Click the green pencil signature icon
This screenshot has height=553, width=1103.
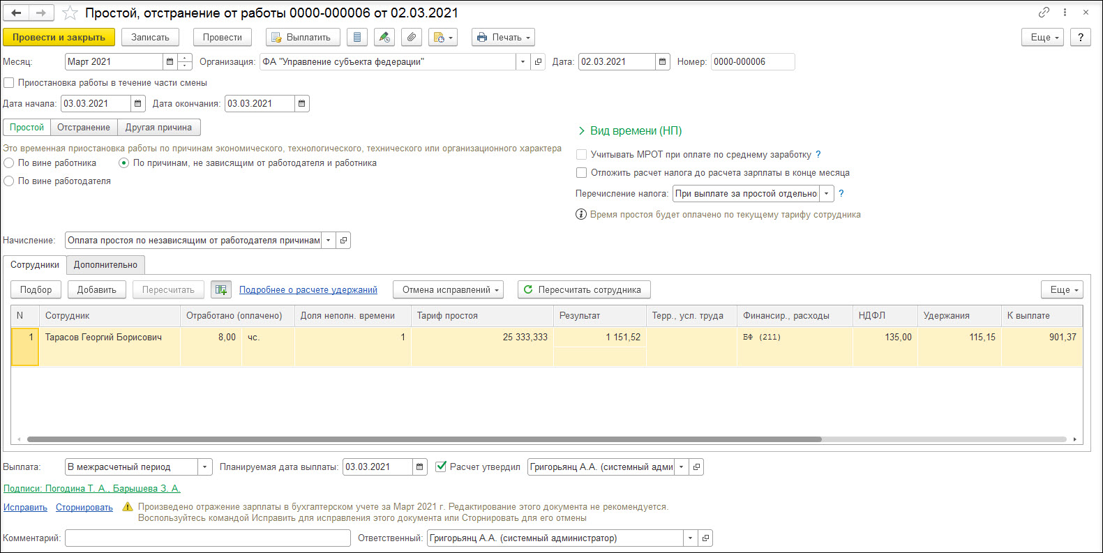384,38
